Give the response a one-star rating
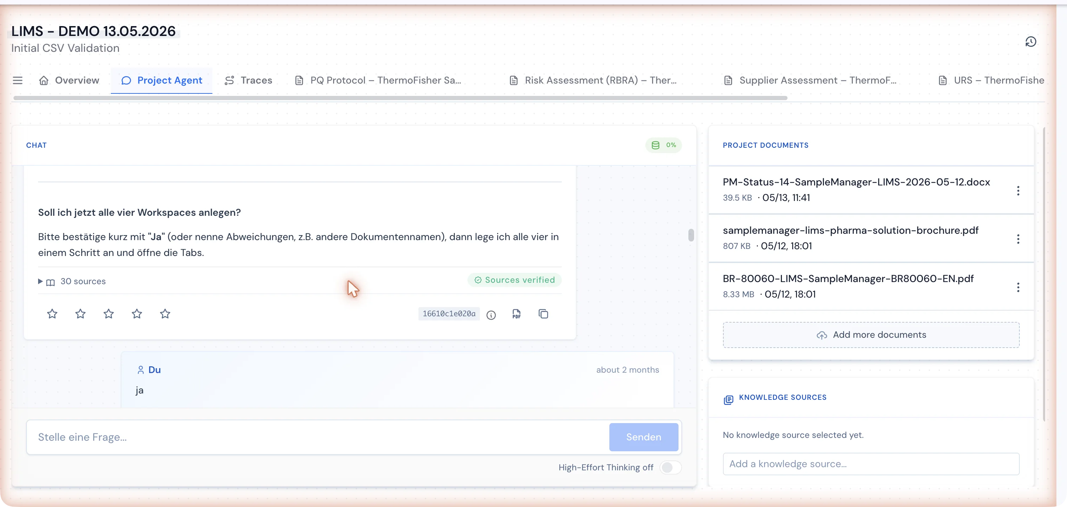The width and height of the screenshot is (1067, 507). tap(52, 314)
